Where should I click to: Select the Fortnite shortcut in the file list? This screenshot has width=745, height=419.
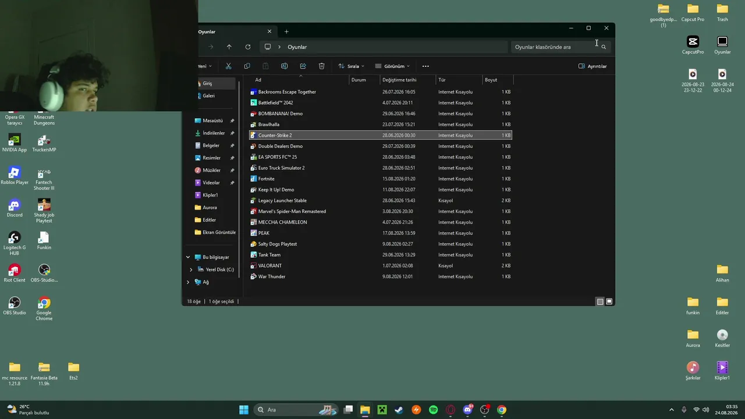[x=381, y=179]
